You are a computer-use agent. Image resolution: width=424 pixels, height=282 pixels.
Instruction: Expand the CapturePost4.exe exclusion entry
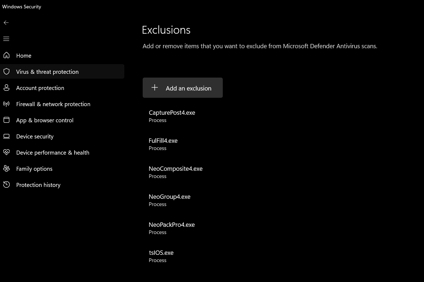click(x=172, y=116)
